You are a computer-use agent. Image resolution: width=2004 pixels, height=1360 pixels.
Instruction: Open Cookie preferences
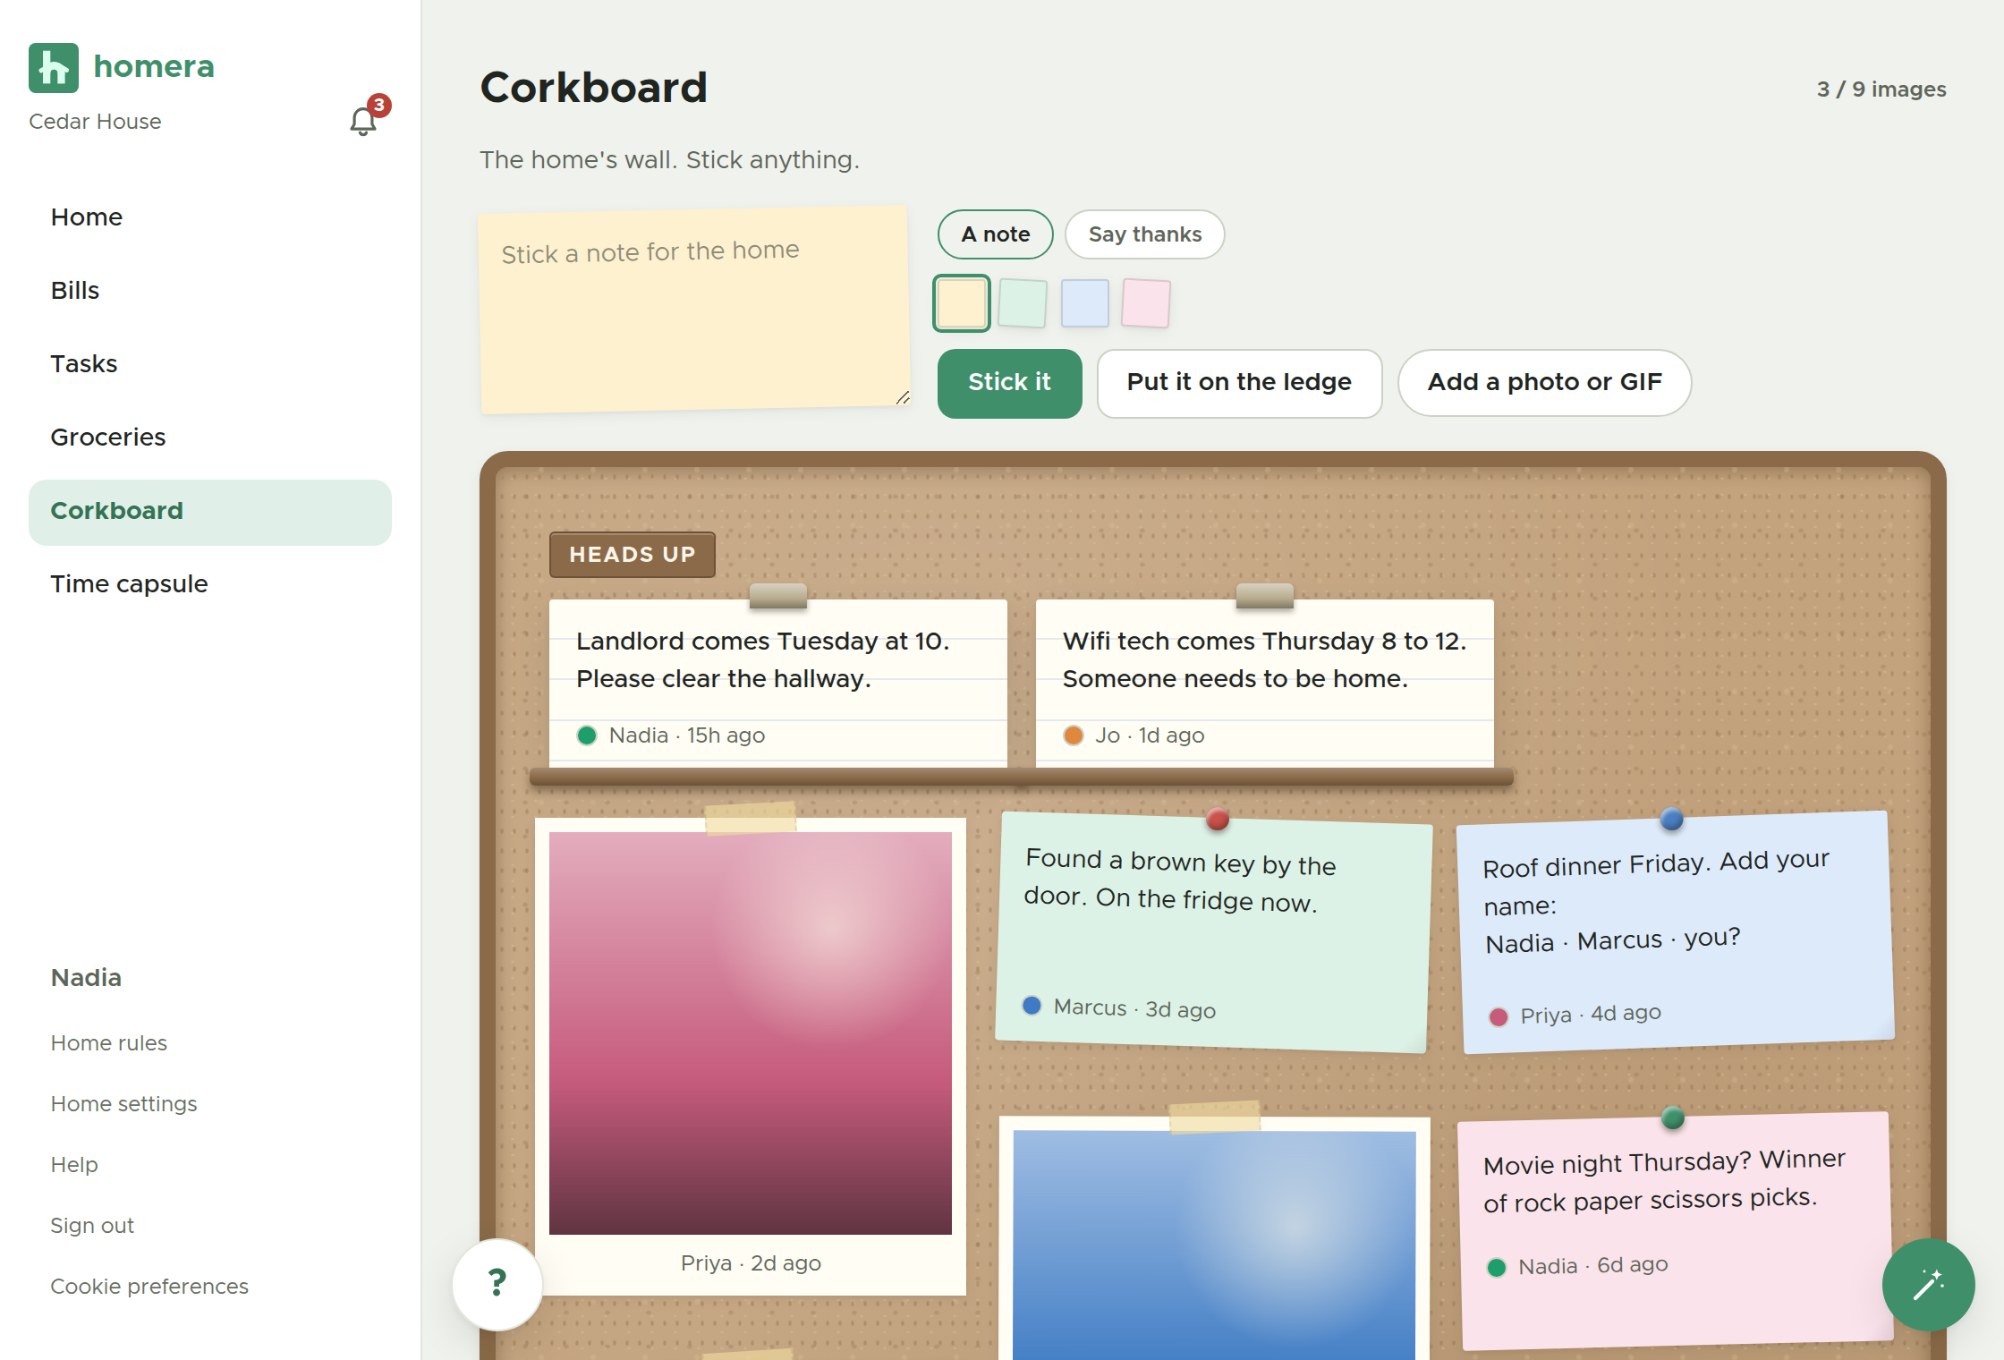click(x=149, y=1287)
